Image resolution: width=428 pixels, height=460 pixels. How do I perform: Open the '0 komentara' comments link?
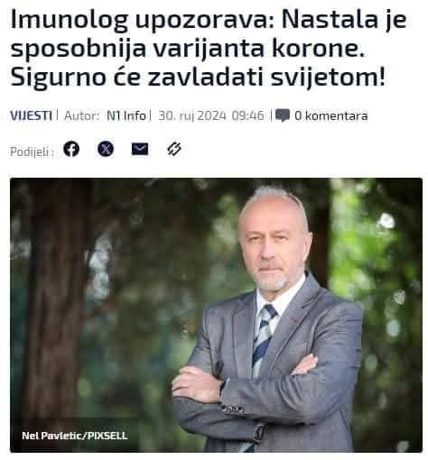pos(331,115)
